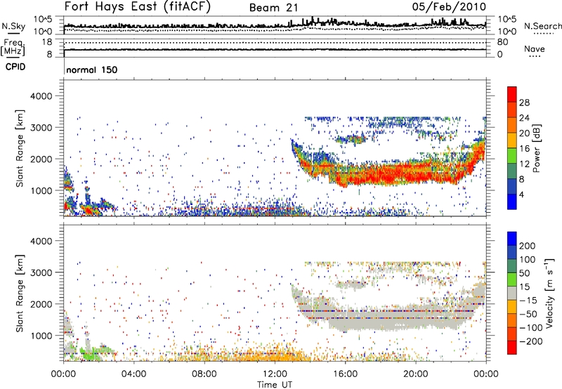Click the "Velocity [m s⁻¹]" colorbar title
This screenshot has height=389, width=562.
(x=550, y=293)
